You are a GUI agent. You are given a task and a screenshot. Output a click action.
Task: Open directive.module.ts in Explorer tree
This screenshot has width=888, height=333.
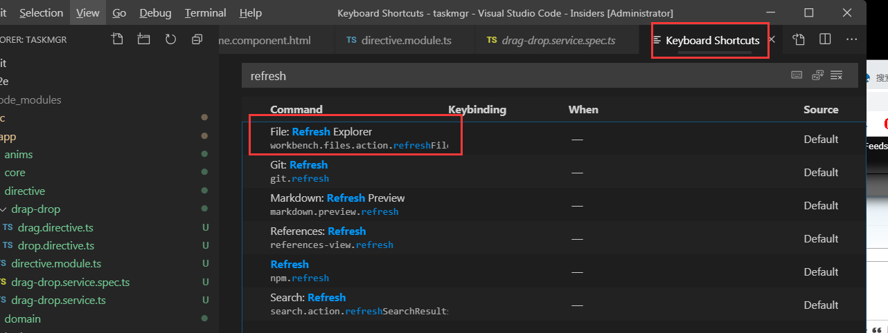(x=56, y=264)
